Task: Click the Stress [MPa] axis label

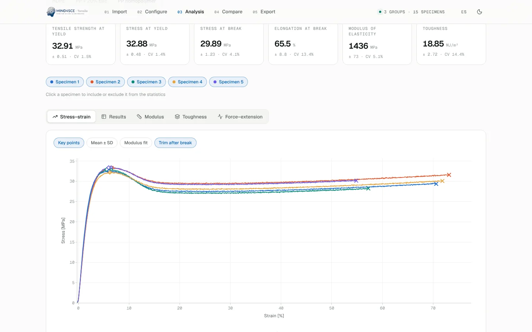Action: pos(63,231)
